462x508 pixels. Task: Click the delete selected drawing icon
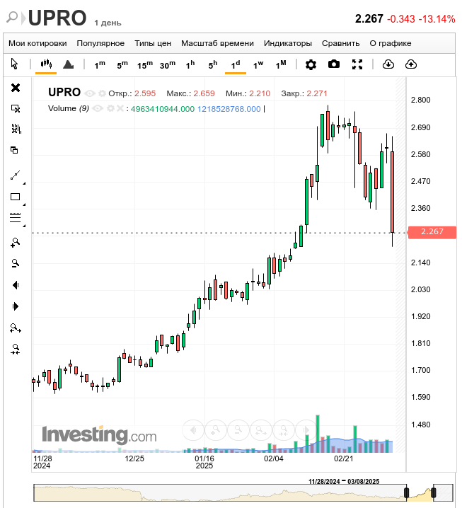(x=16, y=108)
